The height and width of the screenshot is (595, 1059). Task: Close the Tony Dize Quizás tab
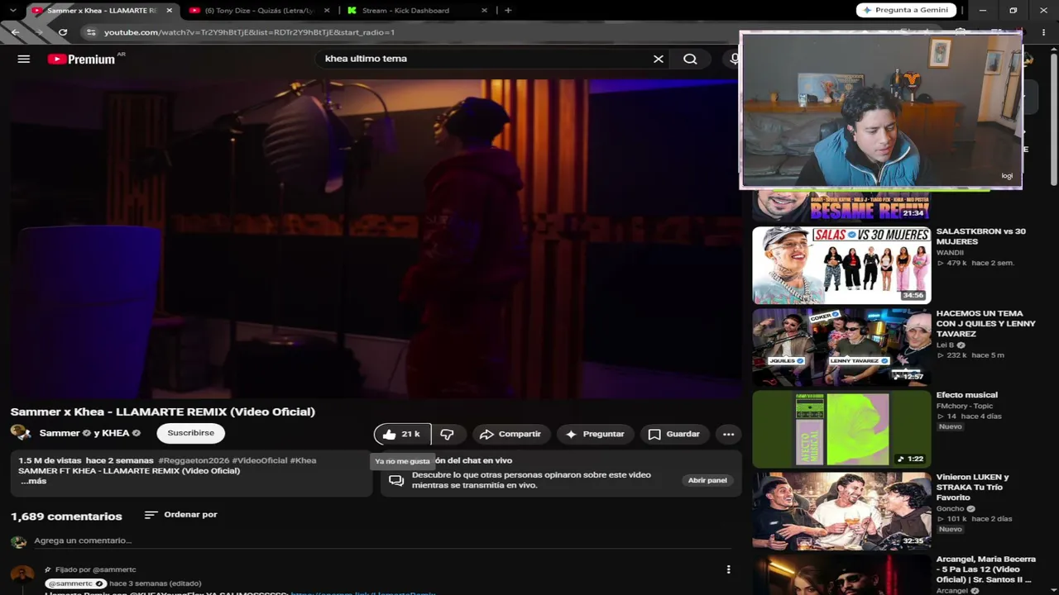click(x=327, y=11)
